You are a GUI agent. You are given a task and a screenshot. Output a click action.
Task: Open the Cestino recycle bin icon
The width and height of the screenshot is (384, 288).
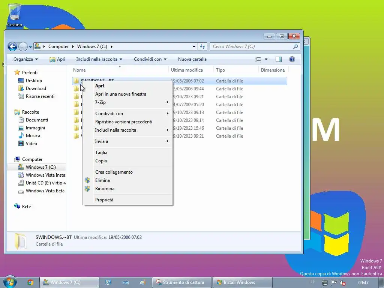15,15
